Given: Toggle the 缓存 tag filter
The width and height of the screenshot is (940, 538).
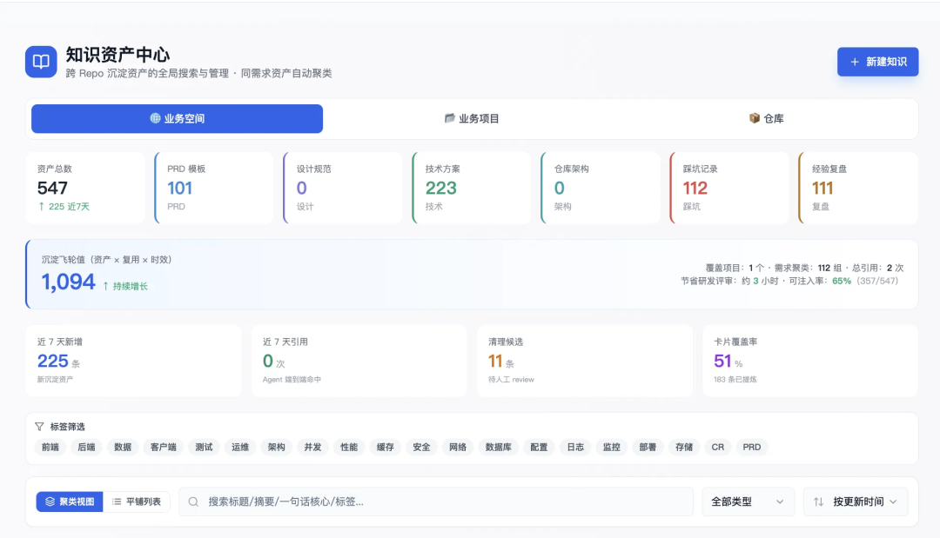Looking at the screenshot, I should click(x=386, y=447).
